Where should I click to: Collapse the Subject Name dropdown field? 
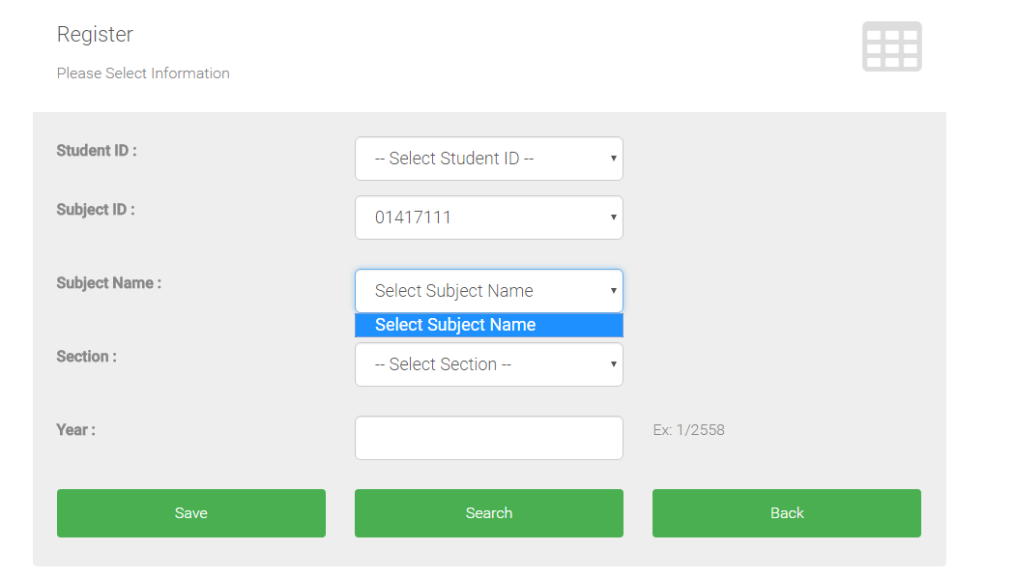pyautogui.click(x=488, y=291)
